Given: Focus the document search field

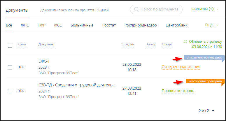Looking at the screenshot, I should pyautogui.click(x=159, y=10).
